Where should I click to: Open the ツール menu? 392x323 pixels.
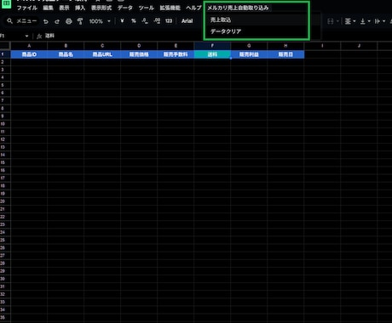pyautogui.click(x=147, y=8)
